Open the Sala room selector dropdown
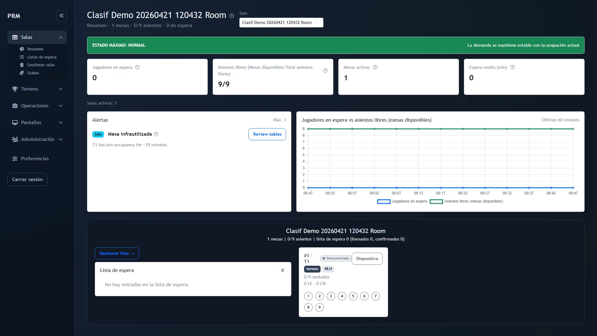The image size is (597, 336). click(281, 22)
